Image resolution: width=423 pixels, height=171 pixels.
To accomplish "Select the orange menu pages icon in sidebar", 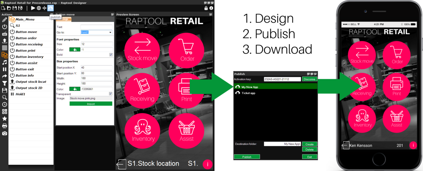I will pyautogui.click(x=5, y=55).
